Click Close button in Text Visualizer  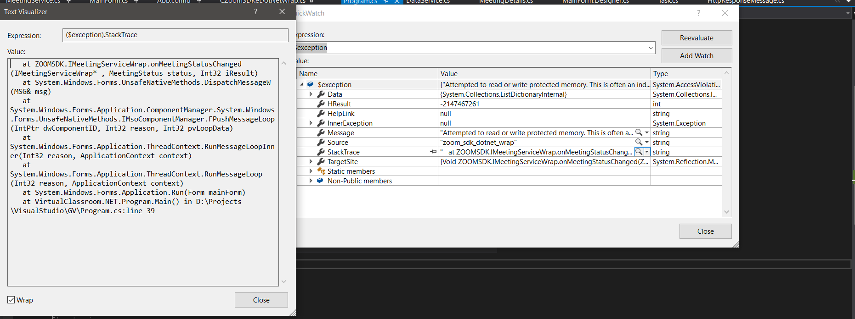coord(261,300)
